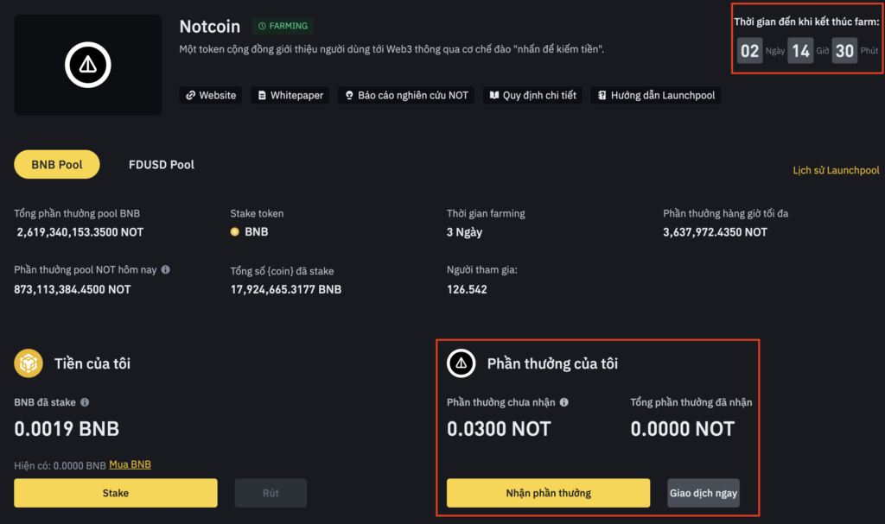
Task: Click the 0.0300 NOT unclaimed reward
Action: point(499,429)
